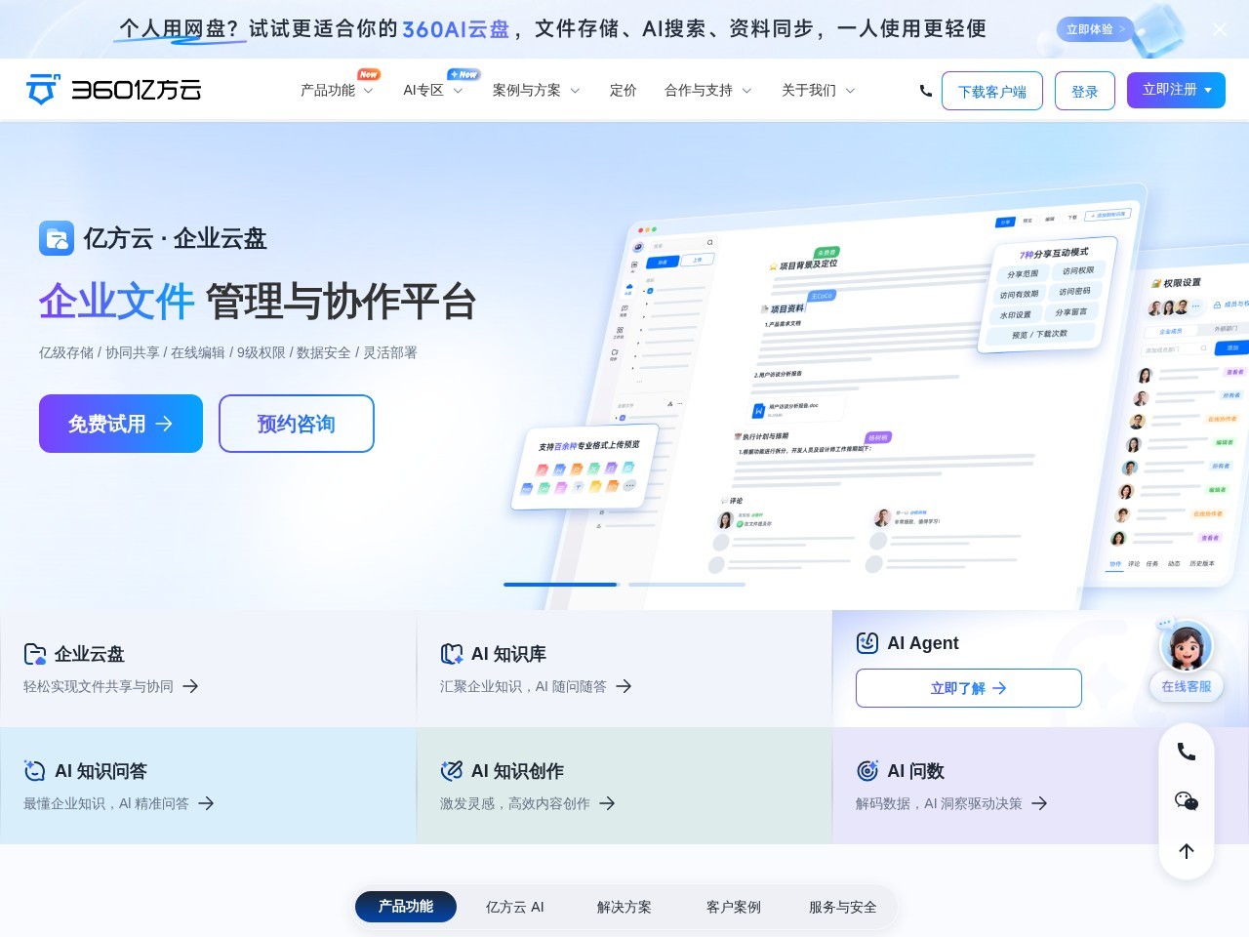Image resolution: width=1249 pixels, height=937 pixels.
Task: Select the 亿方云 AI section tab
Action: [515, 907]
